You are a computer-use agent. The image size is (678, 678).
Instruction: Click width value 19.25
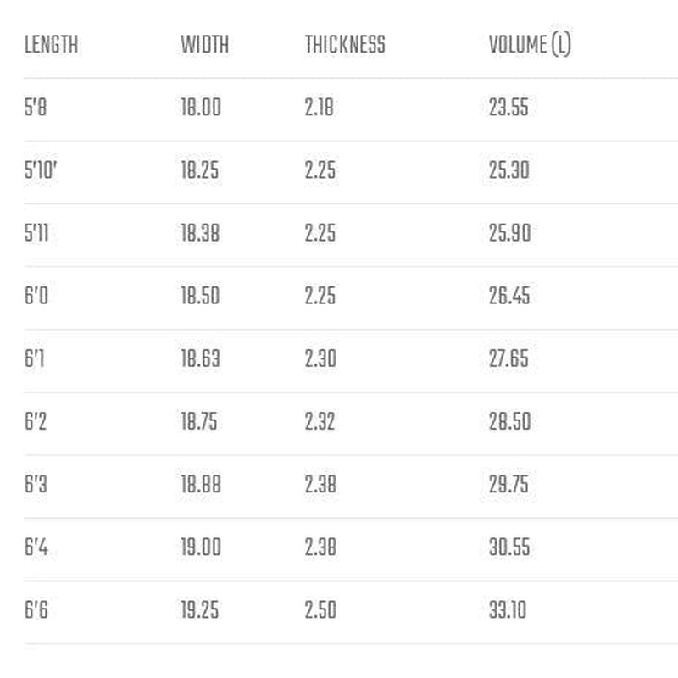200,609
